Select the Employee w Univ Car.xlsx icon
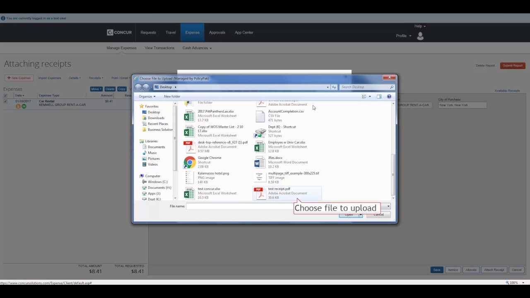530x298 pixels. (x=260, y=147)
